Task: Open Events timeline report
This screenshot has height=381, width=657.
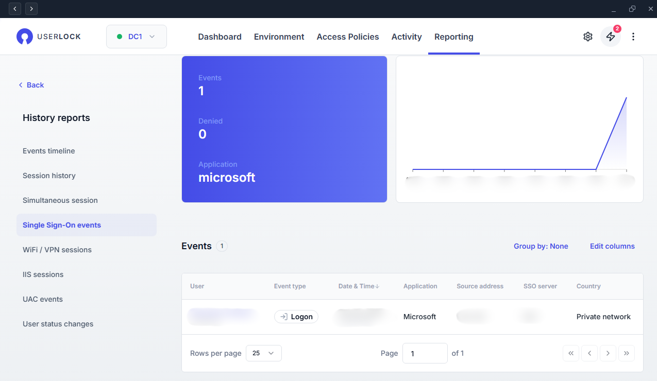Action: pos(49,151)
